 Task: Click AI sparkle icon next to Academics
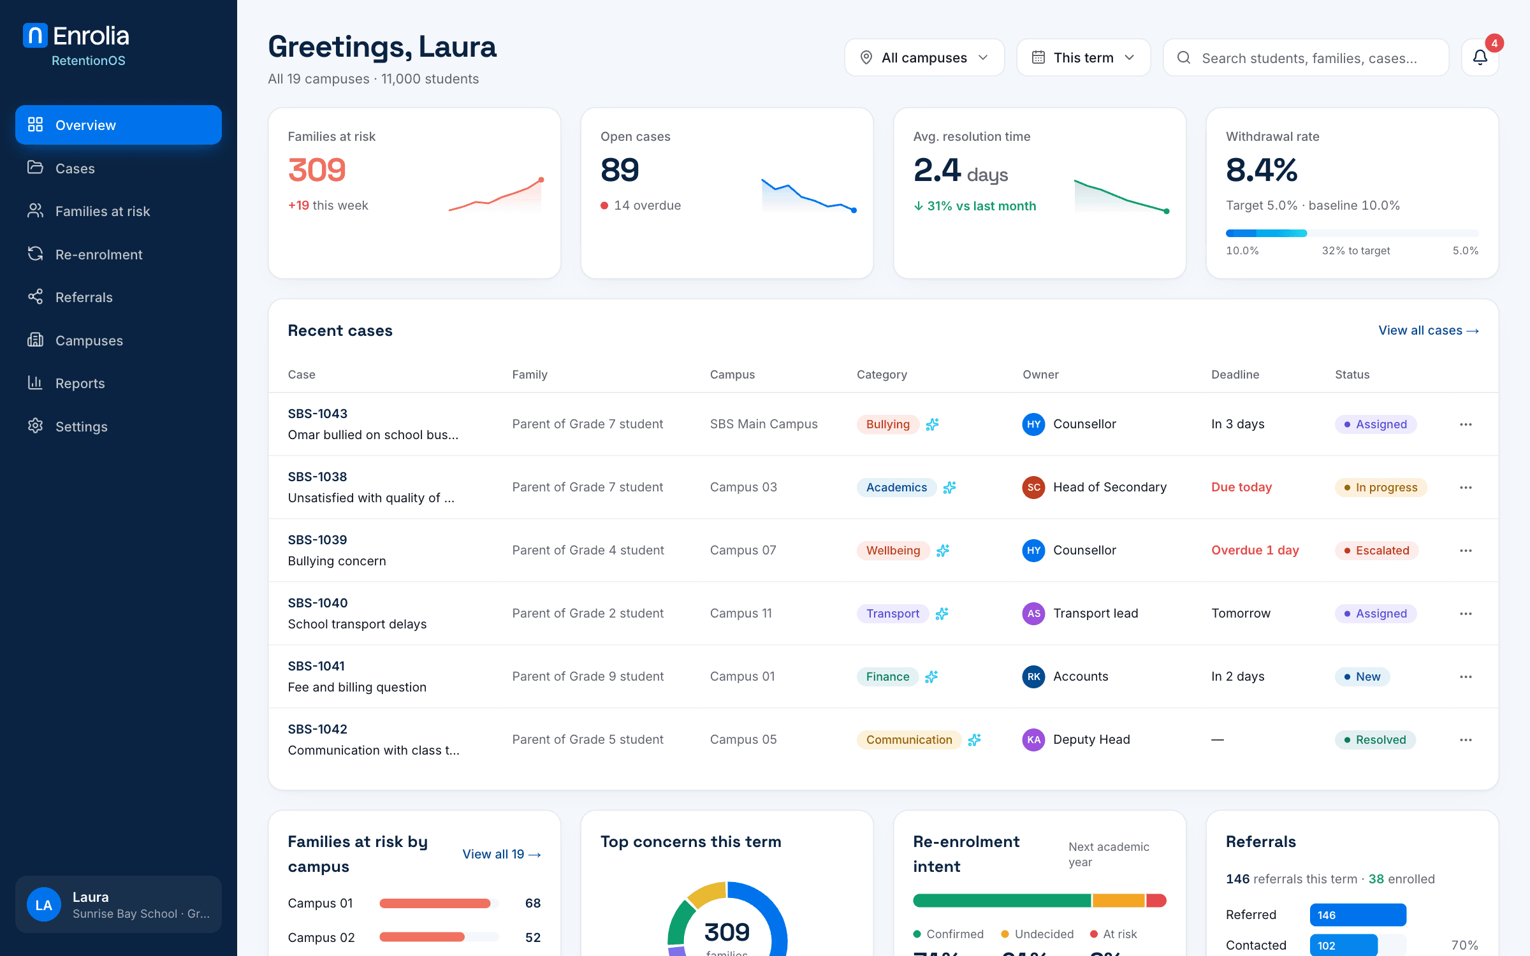click(x=949, y=488)
